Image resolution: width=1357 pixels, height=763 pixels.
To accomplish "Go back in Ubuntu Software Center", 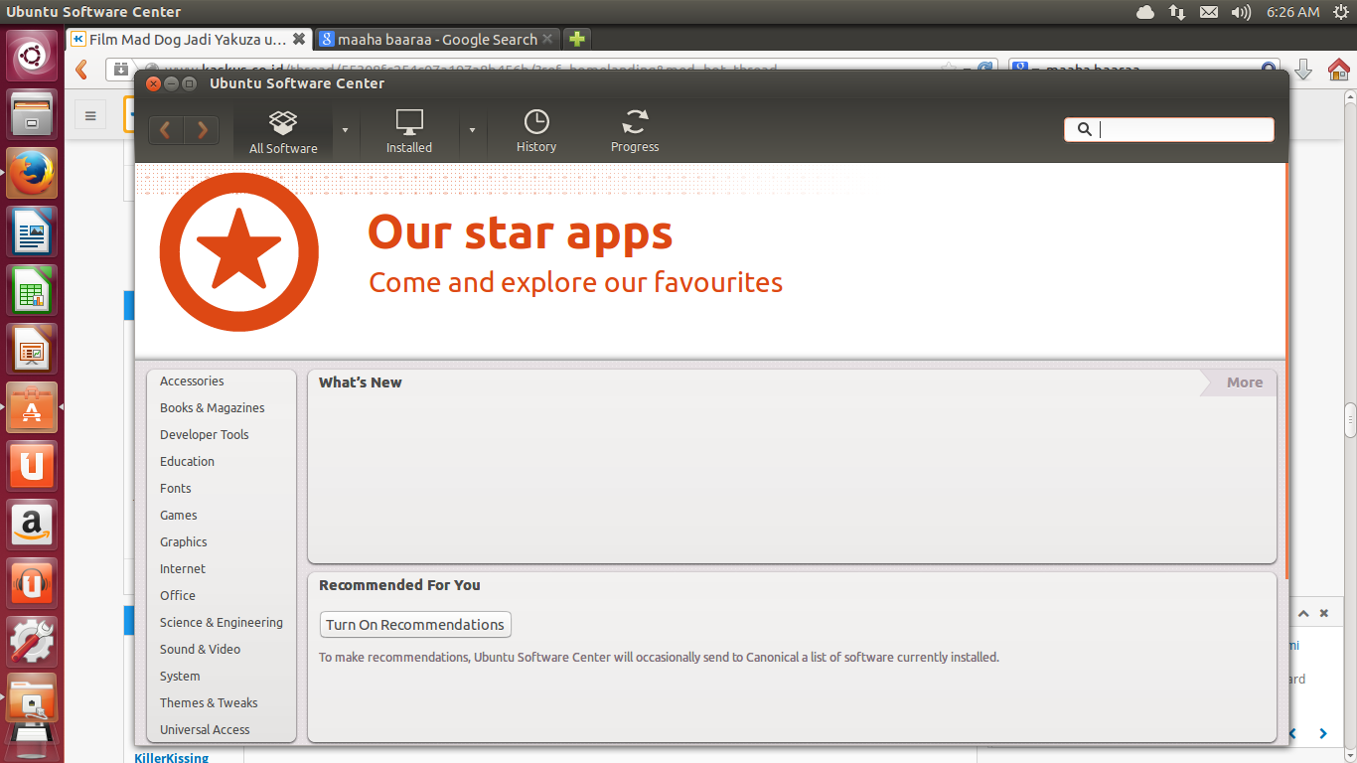I will pyautogui.click(x=166, y=130).
